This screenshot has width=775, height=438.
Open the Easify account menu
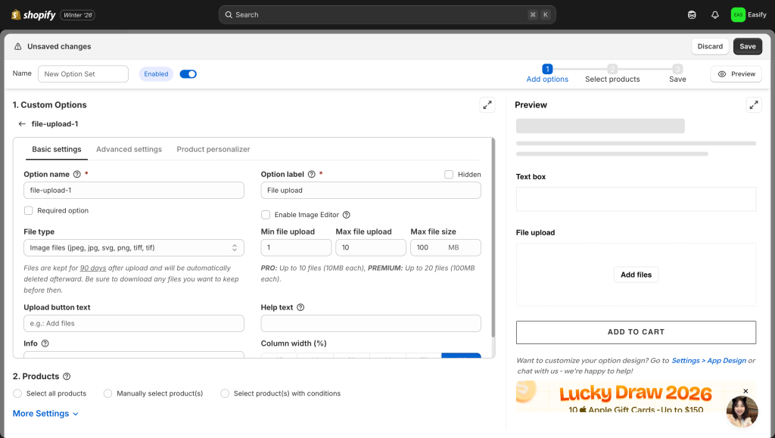(749, 14)
